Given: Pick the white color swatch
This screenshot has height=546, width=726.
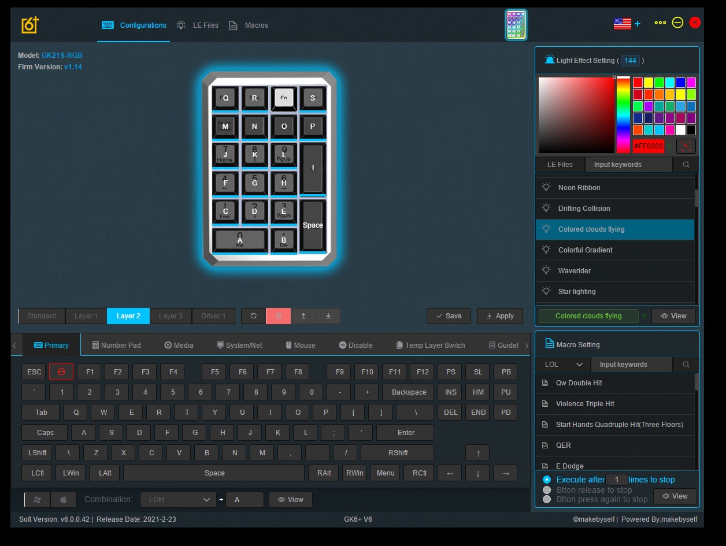Looking at the screenshot, I should tap(680, 130).
